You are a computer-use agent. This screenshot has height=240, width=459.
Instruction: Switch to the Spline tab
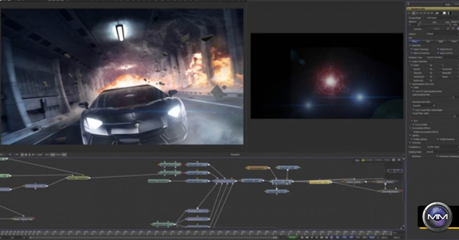click(387, 160)
